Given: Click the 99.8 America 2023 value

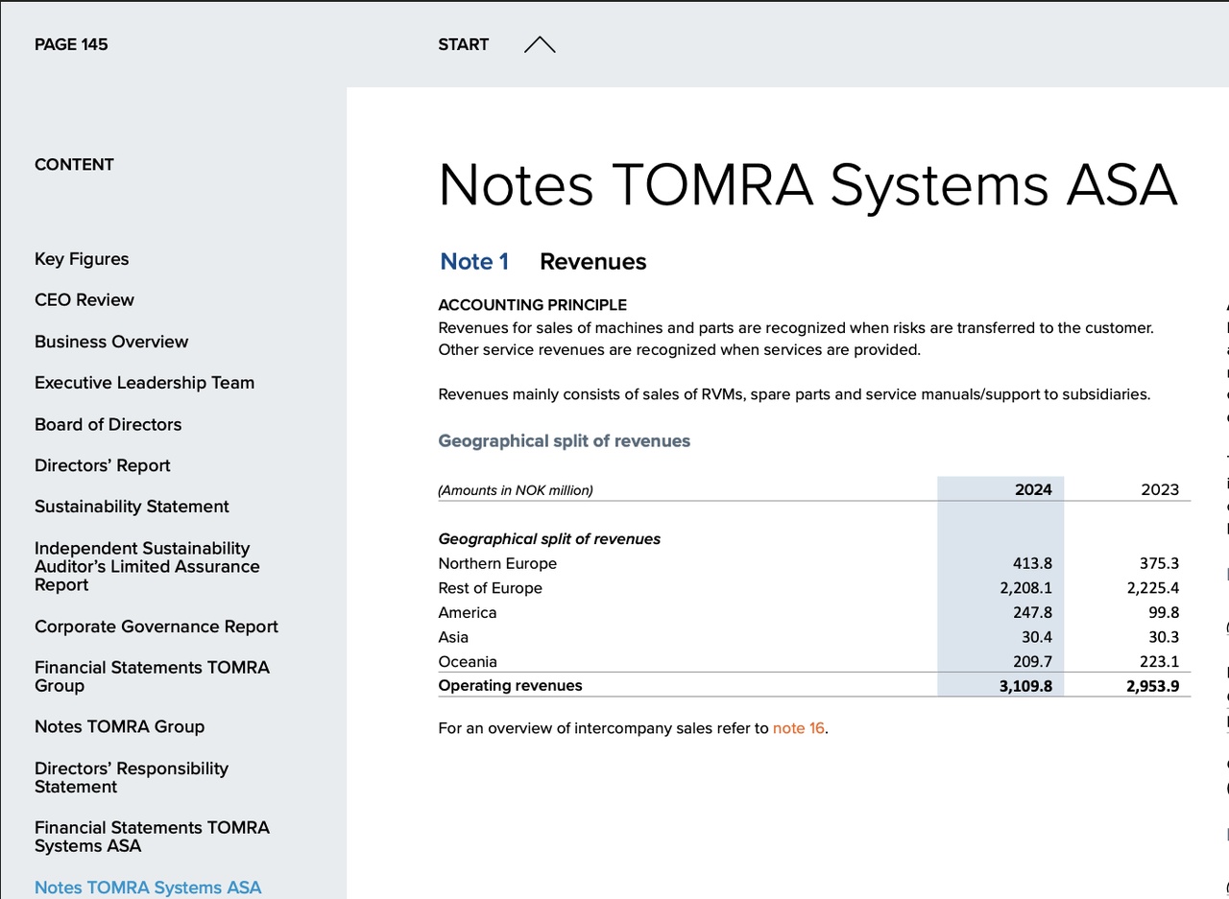Looking at the screenshot, I should [1164, 613].
